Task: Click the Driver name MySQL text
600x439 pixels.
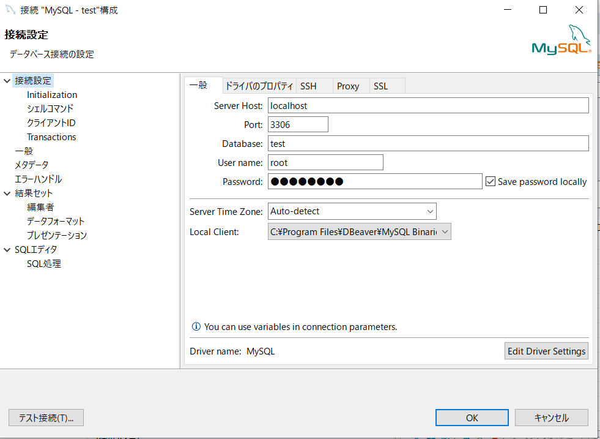Action: [x=261, y=351]
